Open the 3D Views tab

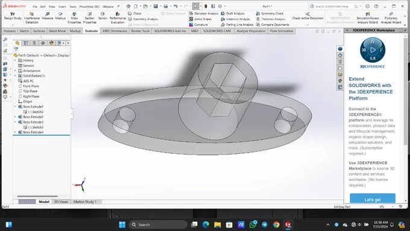click(61, 201)
